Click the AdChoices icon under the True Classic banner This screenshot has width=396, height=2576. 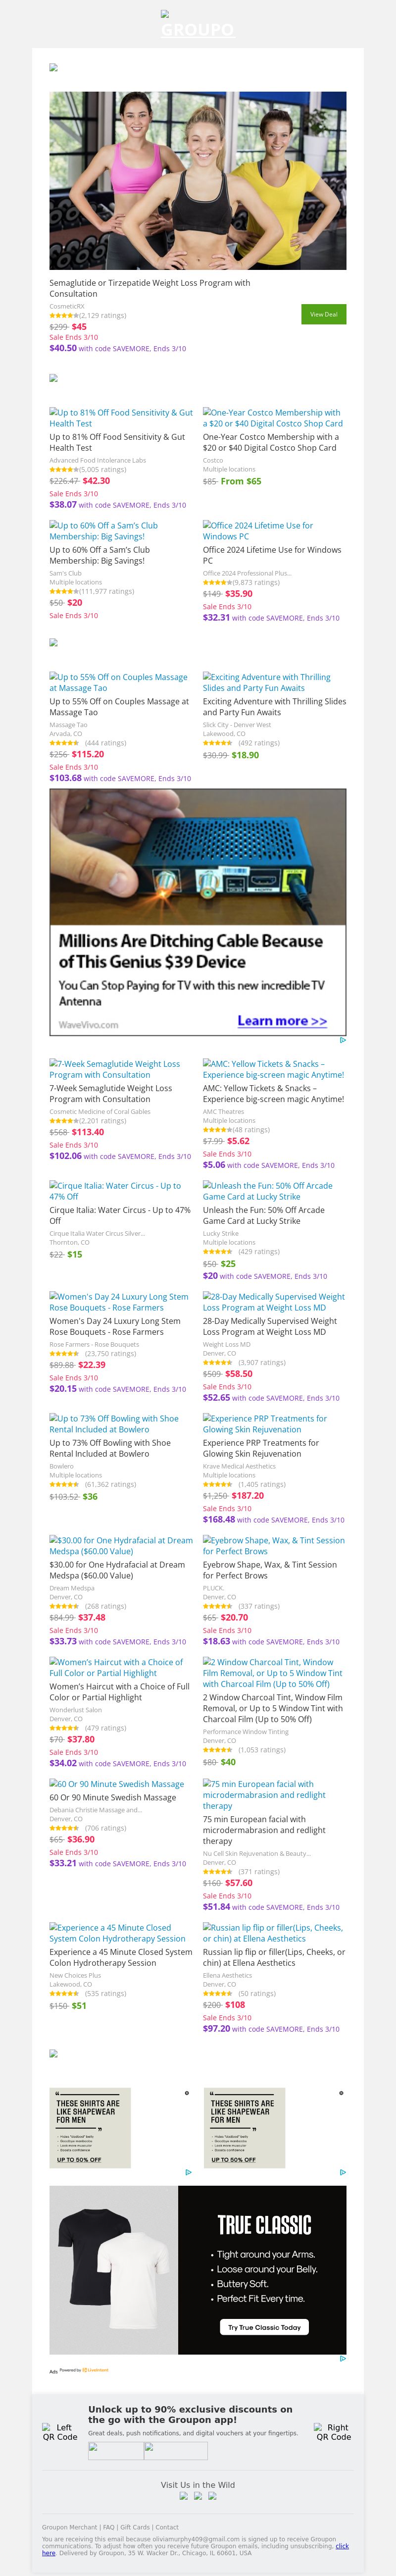[342, 2358]
